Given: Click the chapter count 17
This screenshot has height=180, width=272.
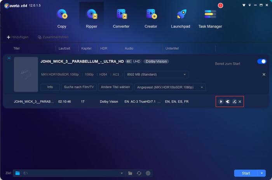Looking at the screenshot, I should point(83,101).
